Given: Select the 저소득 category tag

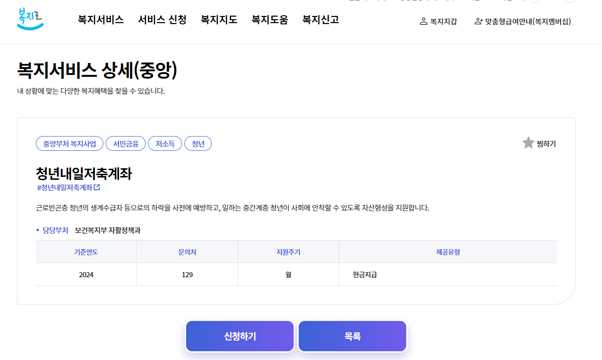Looking at the screenshot, I should (165, 143).
